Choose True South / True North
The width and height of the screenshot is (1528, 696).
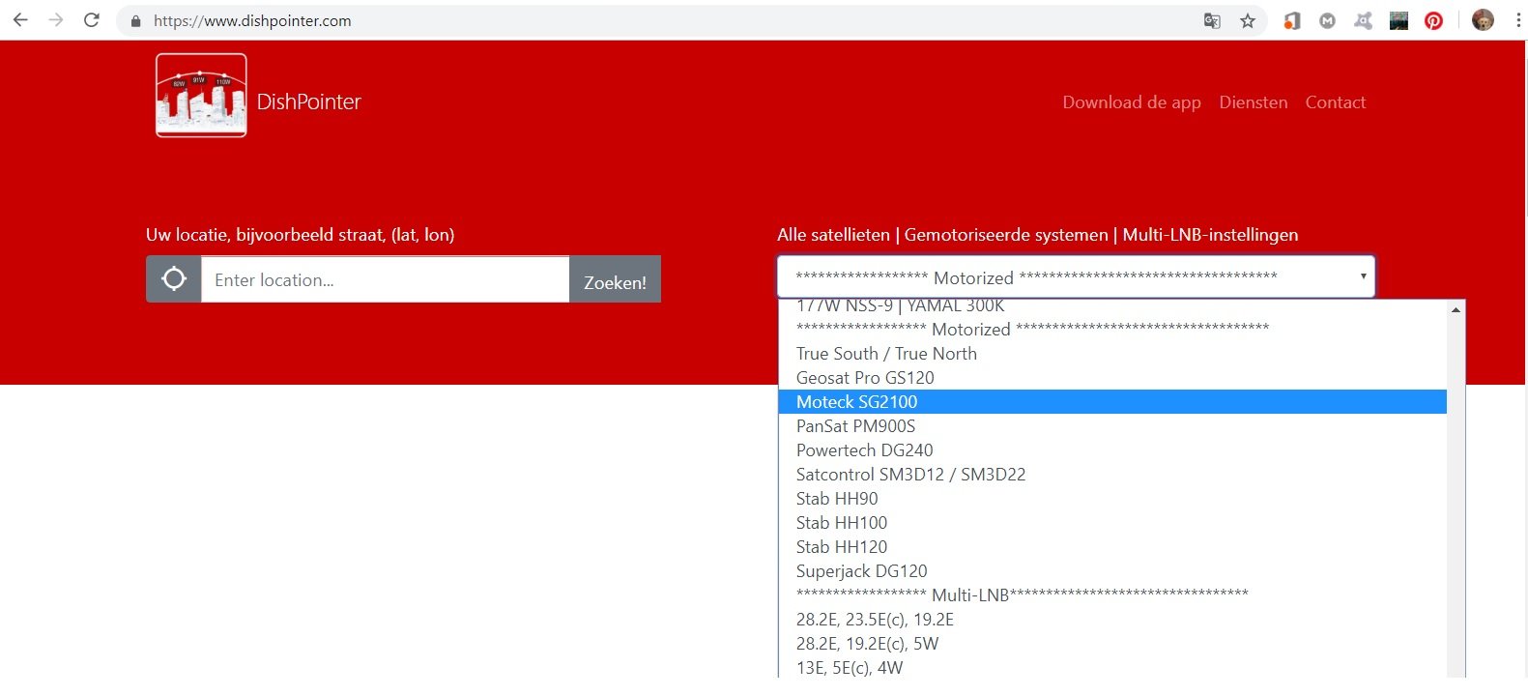coord(1112,354)
